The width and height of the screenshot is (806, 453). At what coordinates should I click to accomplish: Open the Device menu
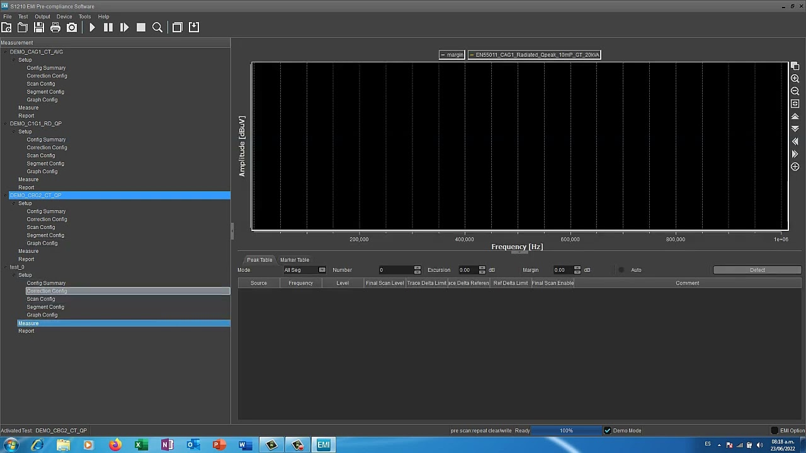pos(64,16)
